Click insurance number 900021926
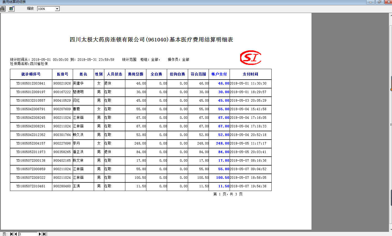392x236 pixels. coord(62,83)
